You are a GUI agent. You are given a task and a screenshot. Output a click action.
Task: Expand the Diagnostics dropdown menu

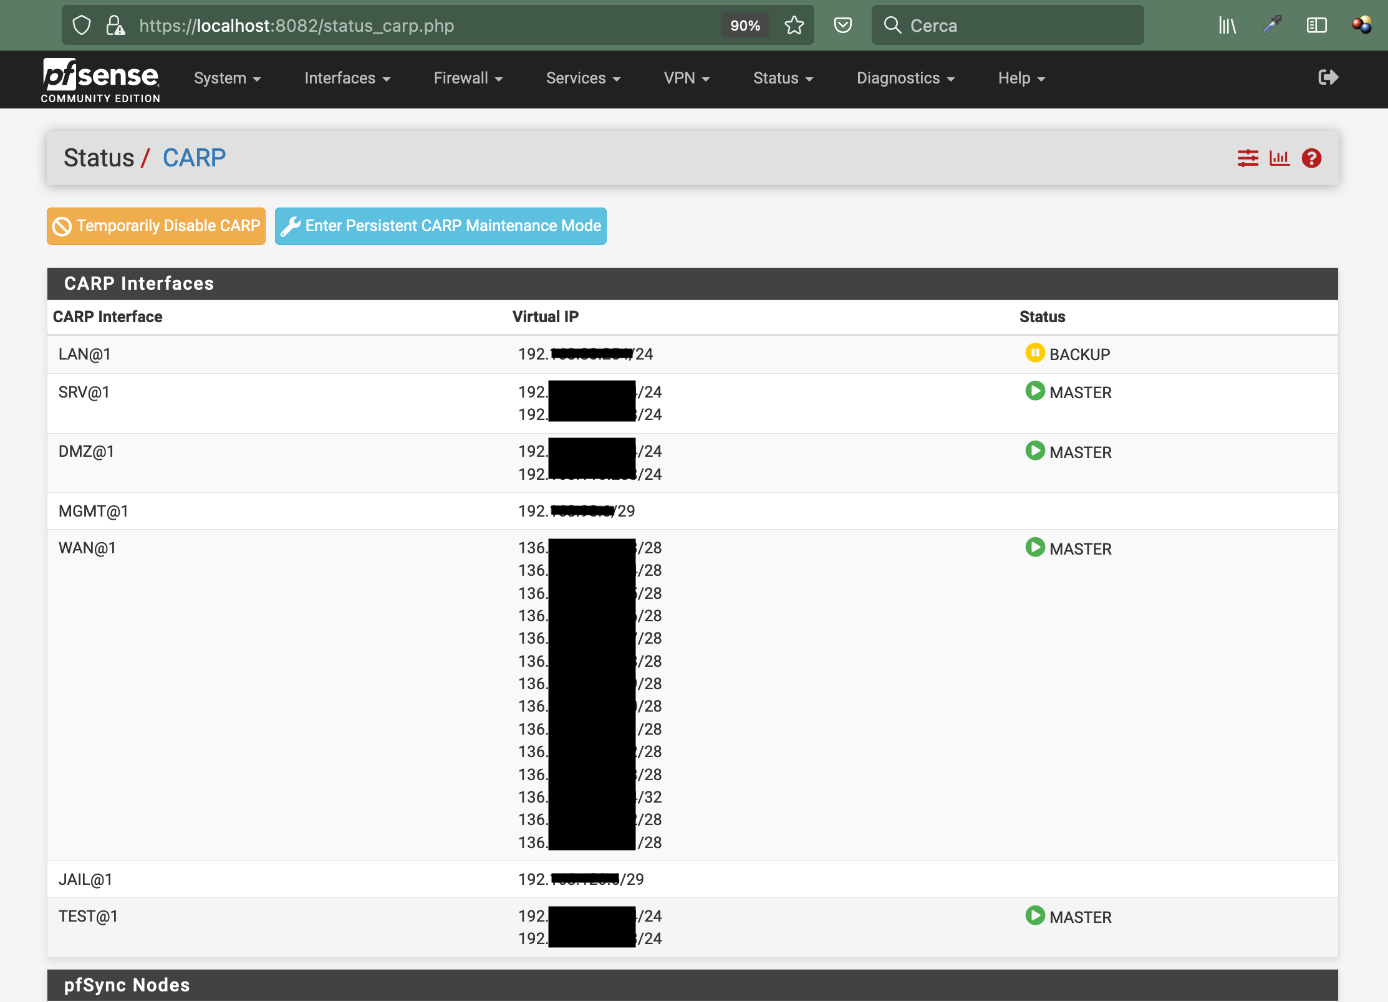coord(905,78)
